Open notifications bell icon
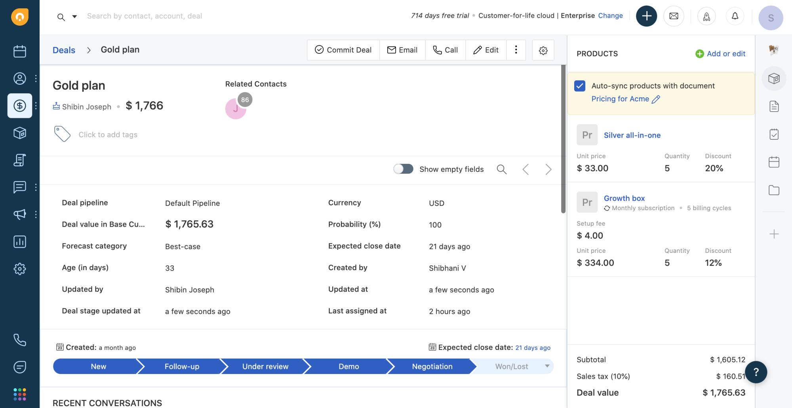The width and height of the screenshot is (792, 408). click(x=735, y=16)
